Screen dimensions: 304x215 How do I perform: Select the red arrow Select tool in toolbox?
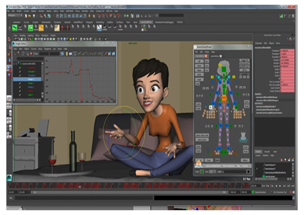pos(9,39)
